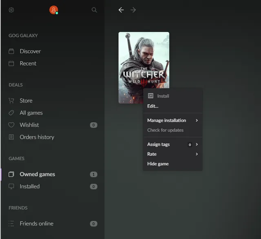
Task: Open the settings gear icon
Action: [x=11, y=10]
